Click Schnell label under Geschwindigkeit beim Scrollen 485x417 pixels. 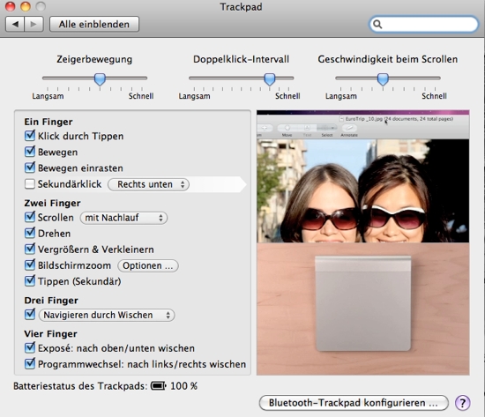pyautogui.click(x=434, y=96)
